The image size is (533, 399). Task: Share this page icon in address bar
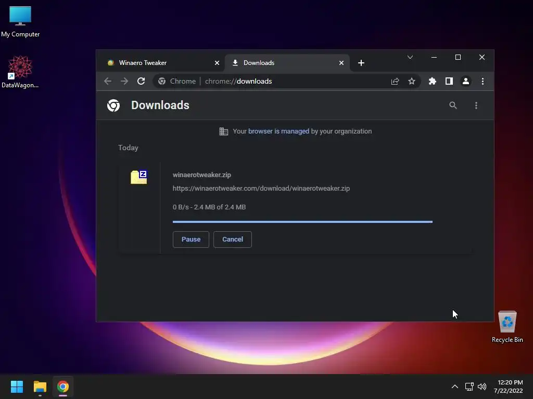(x=395, y=82)
